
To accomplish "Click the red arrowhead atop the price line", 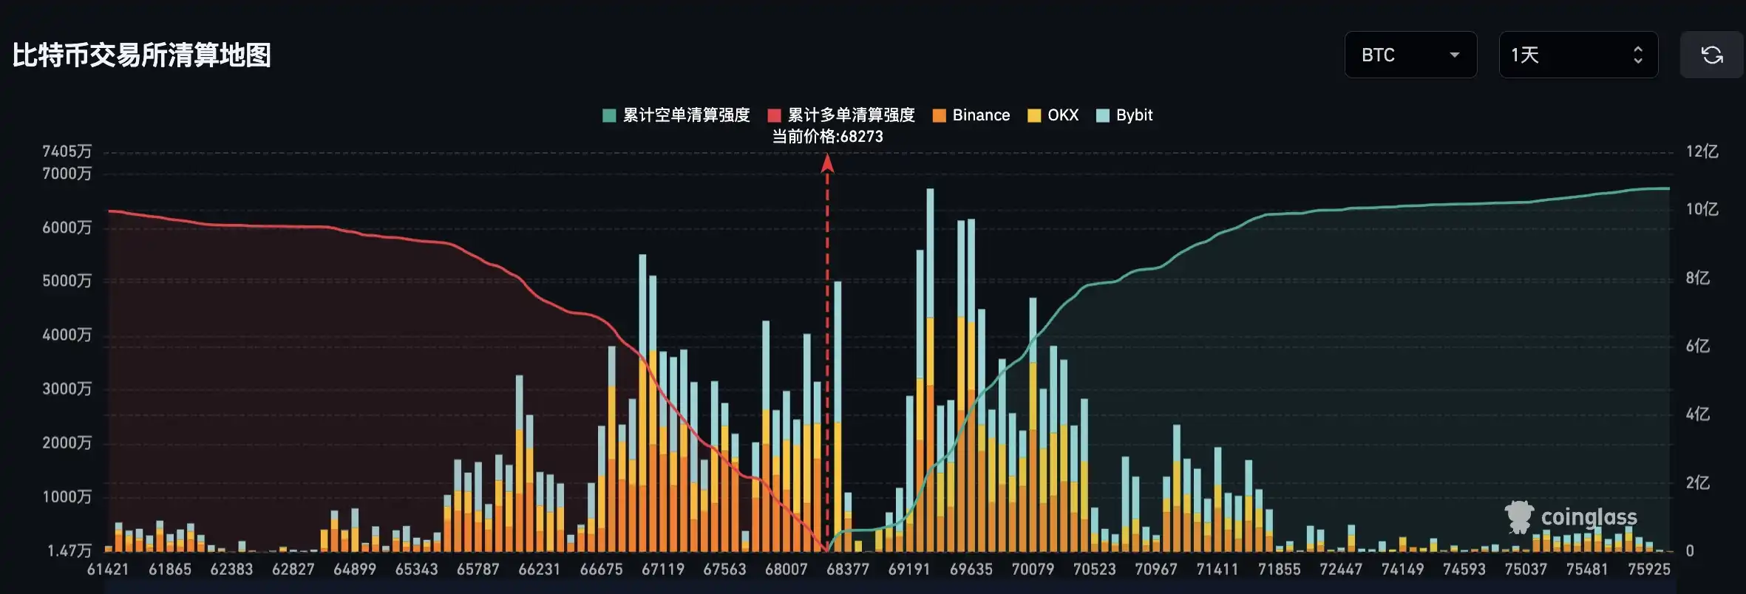I will pos(827,163).
